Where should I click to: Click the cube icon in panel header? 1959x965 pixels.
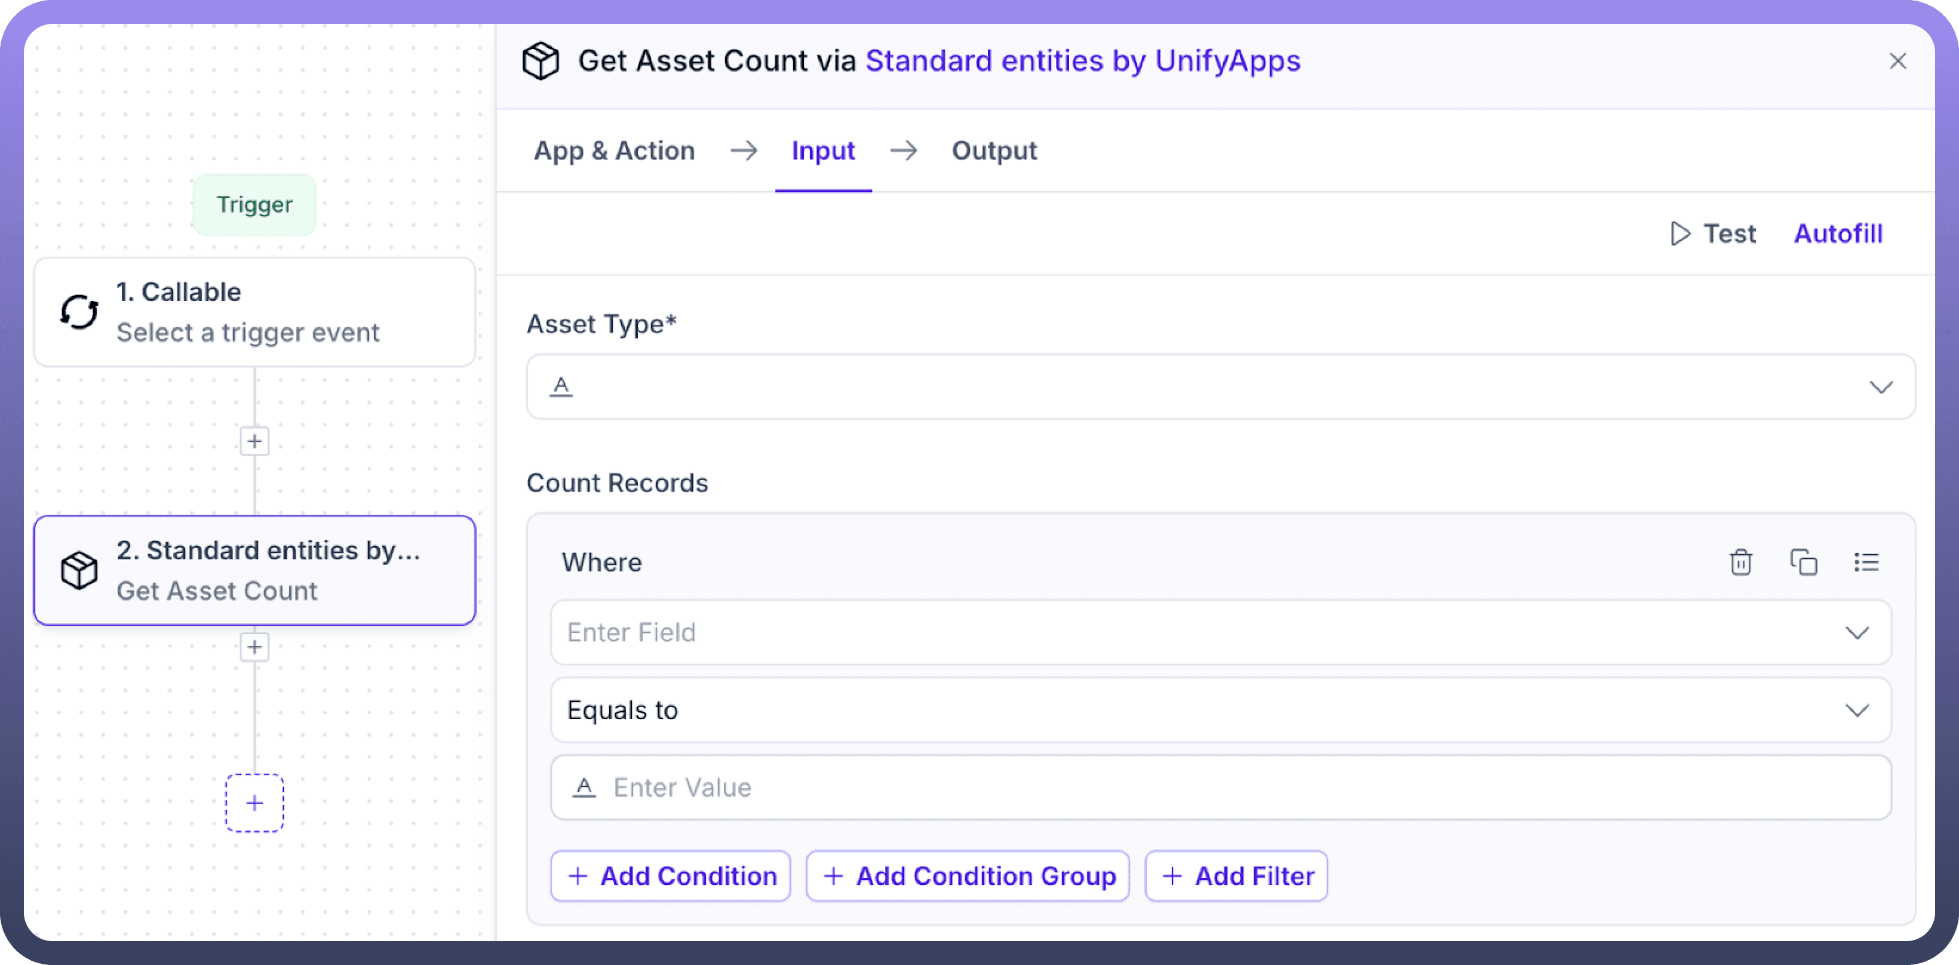pyautogui.click(x=541, y=61)
